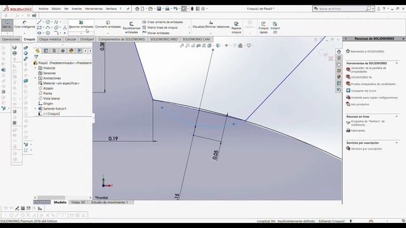Switch to the Chapa metálica tab
The width and height of the screenshot is (406, 228).
[x=50, y=39]
